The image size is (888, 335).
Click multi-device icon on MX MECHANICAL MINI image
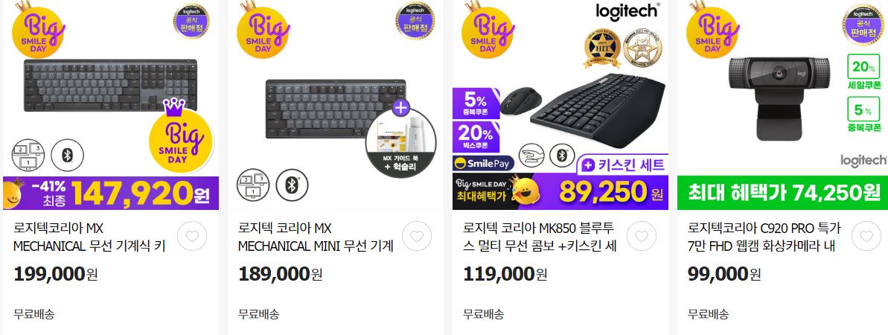coord(253,185)
